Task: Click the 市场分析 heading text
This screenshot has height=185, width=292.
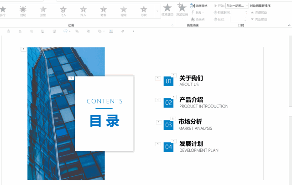Action: pyautogui.click(x=190, y=122)
